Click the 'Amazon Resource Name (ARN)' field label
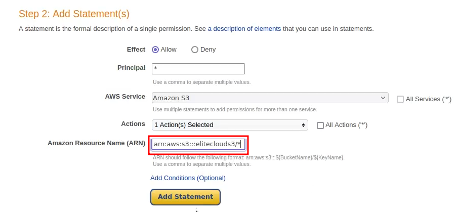The image size is (460, 212). 97,143
